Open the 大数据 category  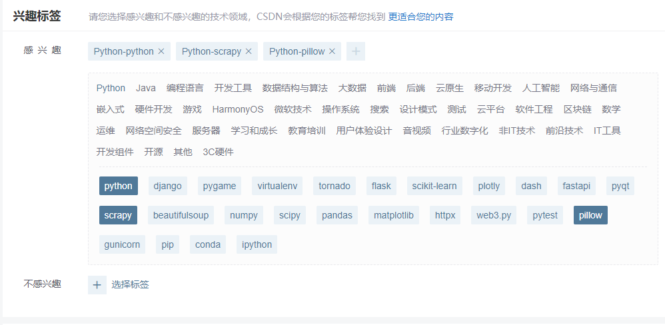[x=352, y=88]
